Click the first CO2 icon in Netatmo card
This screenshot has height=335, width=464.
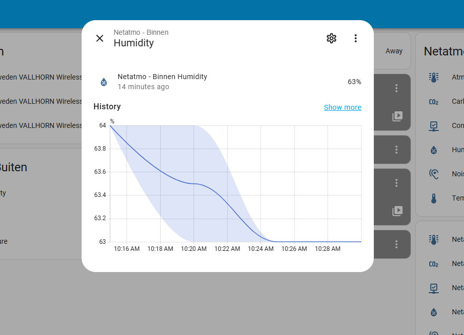pos(434,102)
